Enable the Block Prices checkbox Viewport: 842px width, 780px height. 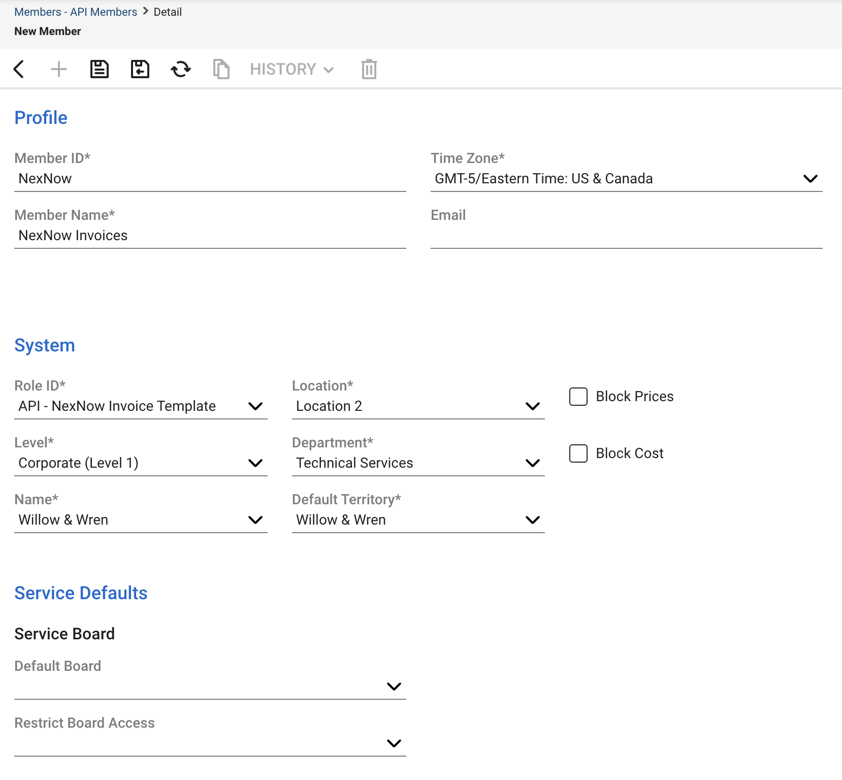[578, 397]
